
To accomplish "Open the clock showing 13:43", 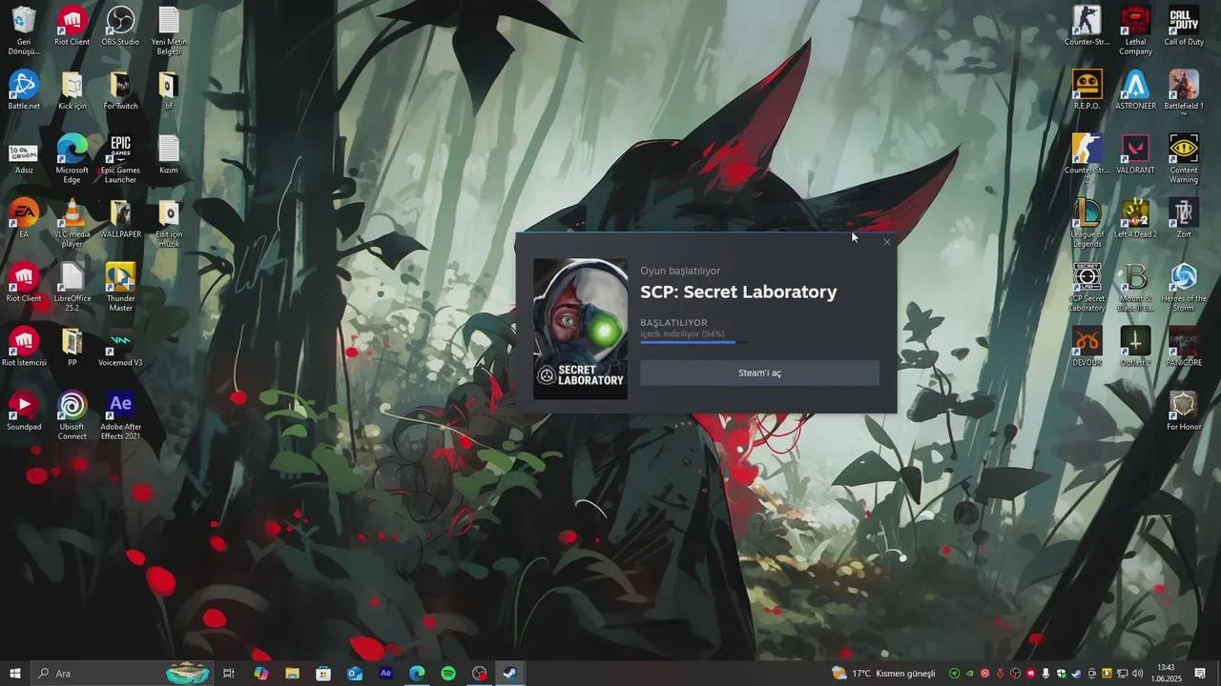I will pos(1166,674).
